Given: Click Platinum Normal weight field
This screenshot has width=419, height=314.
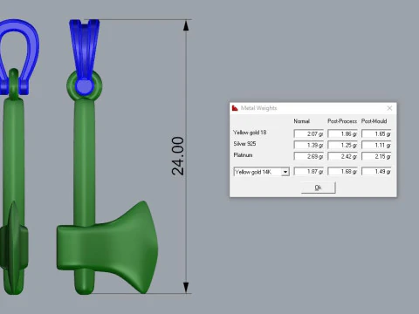Looking at the screenshot, I should pyautogui.click(x=309, y=156).
